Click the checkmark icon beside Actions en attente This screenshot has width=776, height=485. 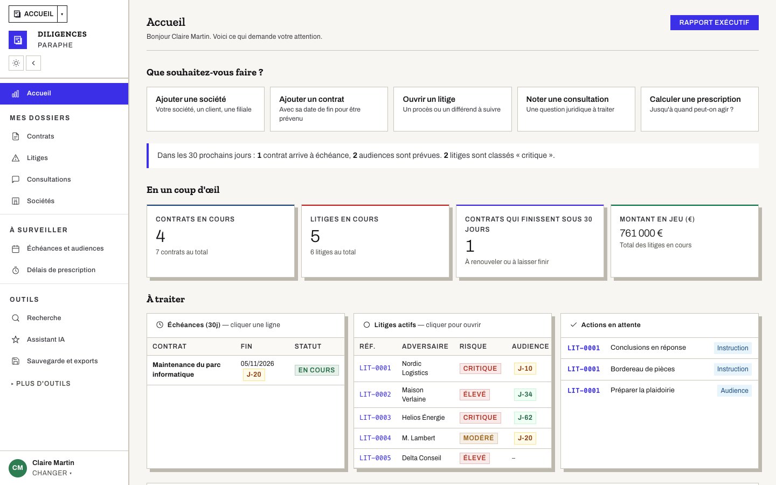(573, 325)
